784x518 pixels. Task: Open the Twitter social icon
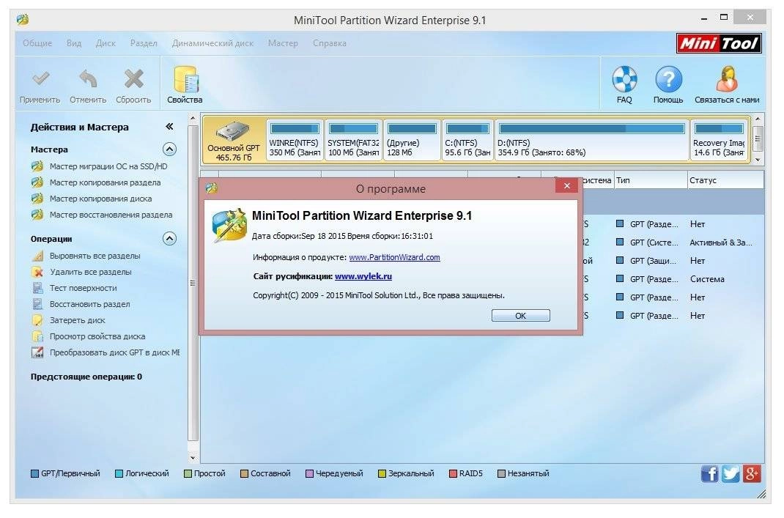point(731,473)
